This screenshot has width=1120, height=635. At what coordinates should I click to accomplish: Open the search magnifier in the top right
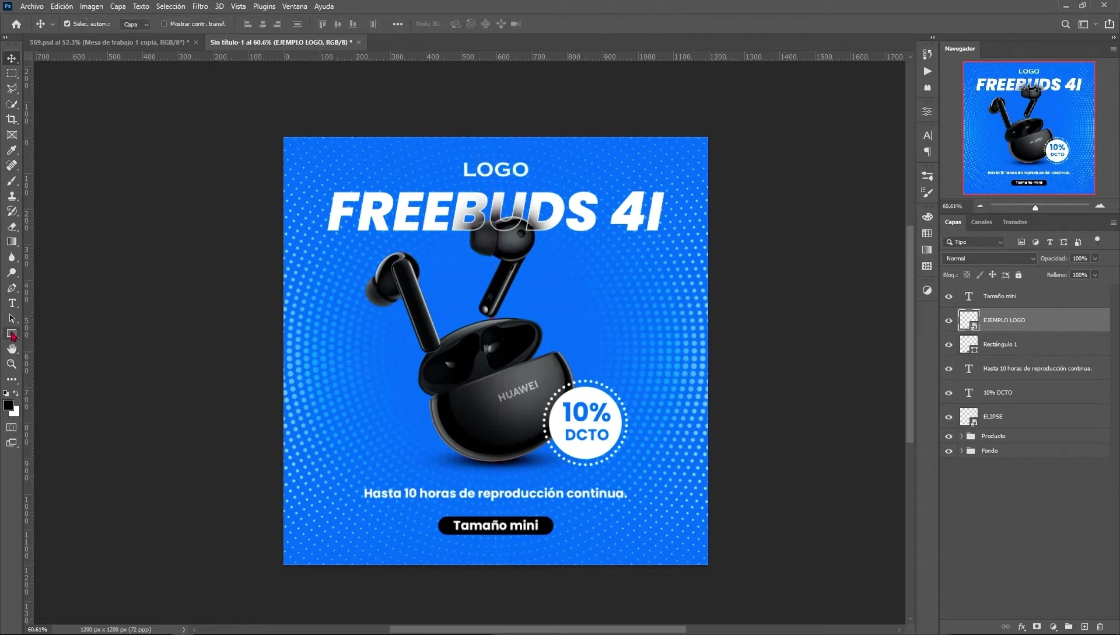click(1065, 24)
